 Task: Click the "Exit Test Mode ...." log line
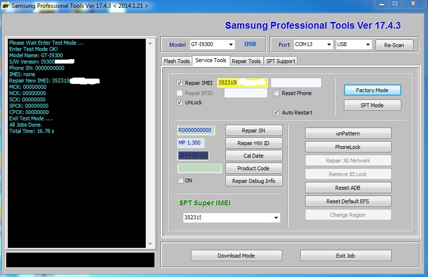[x=31, y=118]
